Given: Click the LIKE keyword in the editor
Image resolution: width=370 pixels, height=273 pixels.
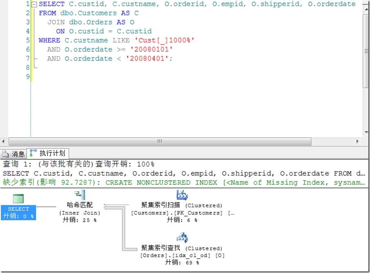Looking at the screenshot, I should pyautogui.click(x=121, y=40).
